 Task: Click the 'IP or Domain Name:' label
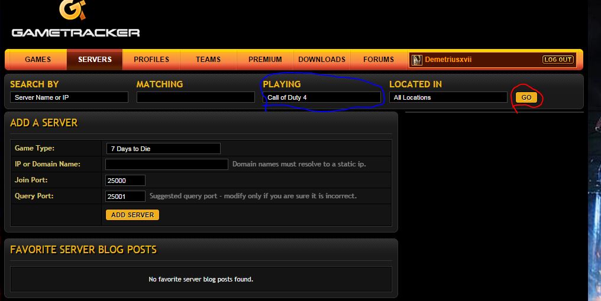point(47,163)
